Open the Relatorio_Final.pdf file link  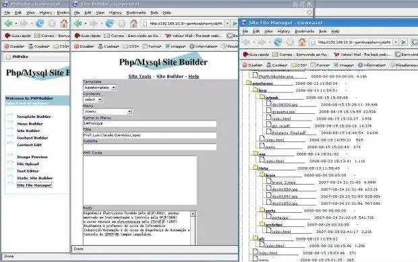pyautogui.click(x=289, y=133)
